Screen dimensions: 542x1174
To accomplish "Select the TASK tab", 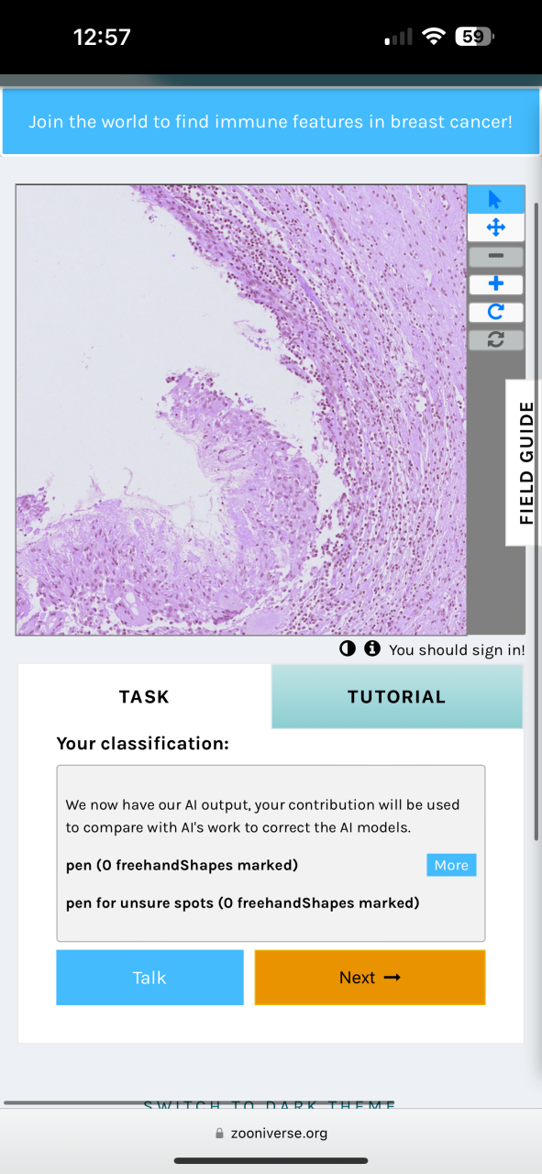I will click(145, 697).
